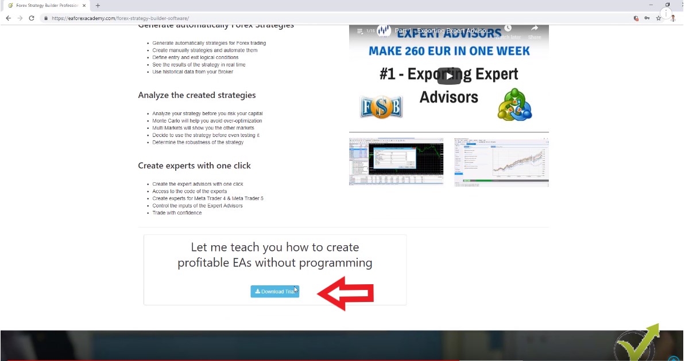This screenshot has height=361, width=685.
Task: Close the Forex Strategy Builder tab
Action: (84, 5)
